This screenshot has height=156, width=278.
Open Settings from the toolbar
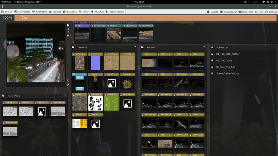tap(271, 12)
